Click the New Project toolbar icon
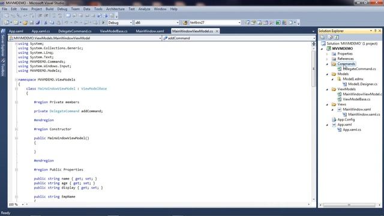The image size is (384, 216). pyautogui.click(x=7, y=23)
